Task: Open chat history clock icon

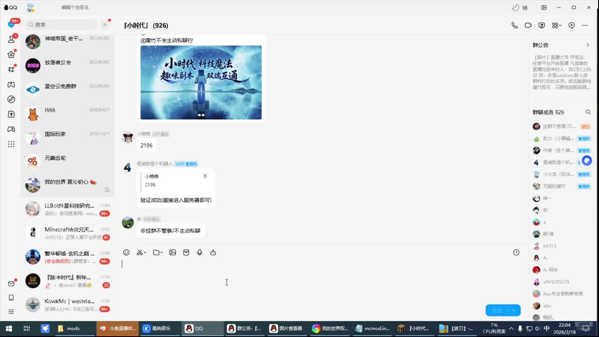Action: pyautogui.click(x=516, y=252)
